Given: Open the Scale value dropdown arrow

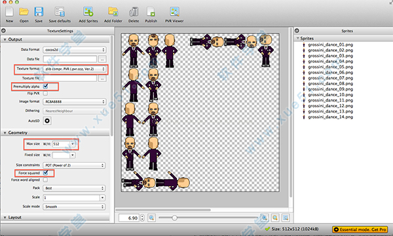Looking at the screenshot, I should [102, 197].
